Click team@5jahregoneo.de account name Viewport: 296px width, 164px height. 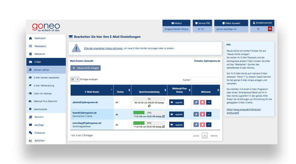tap(85, 113)
